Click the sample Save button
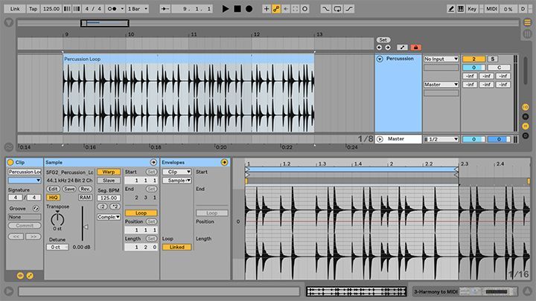 [69, 189]
